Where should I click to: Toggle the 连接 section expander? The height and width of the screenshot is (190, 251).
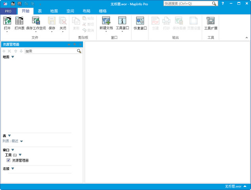[13, 169]
